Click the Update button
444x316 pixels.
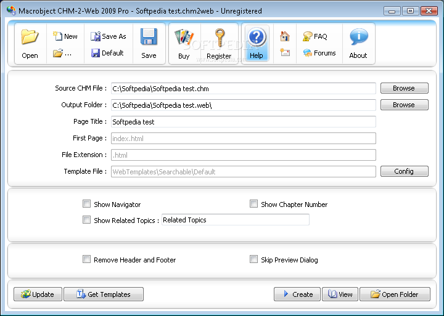[x=38, y=294]
